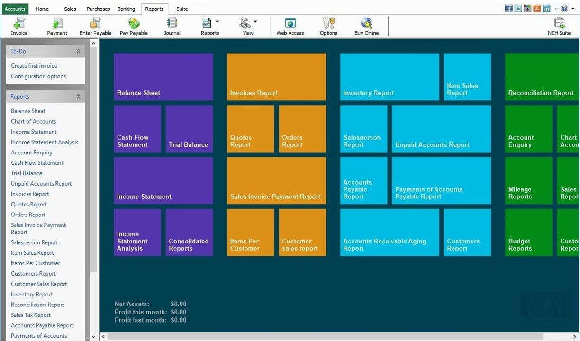Select Sales Tax Report in sidebar
This screenshot has width=580, height=341.
coord(31,315)
